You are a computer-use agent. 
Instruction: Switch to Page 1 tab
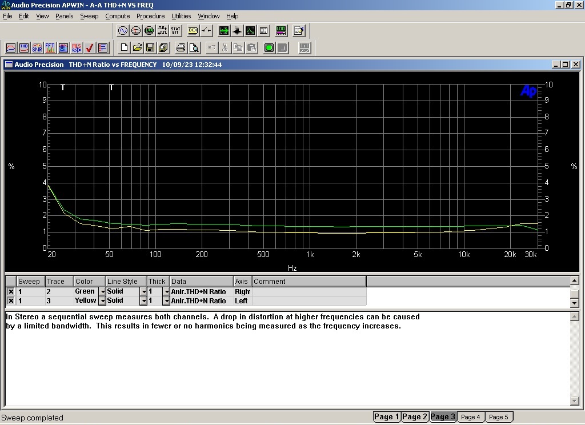point(387,417)
